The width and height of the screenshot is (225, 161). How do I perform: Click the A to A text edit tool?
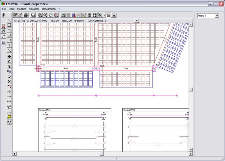point(9,96)
